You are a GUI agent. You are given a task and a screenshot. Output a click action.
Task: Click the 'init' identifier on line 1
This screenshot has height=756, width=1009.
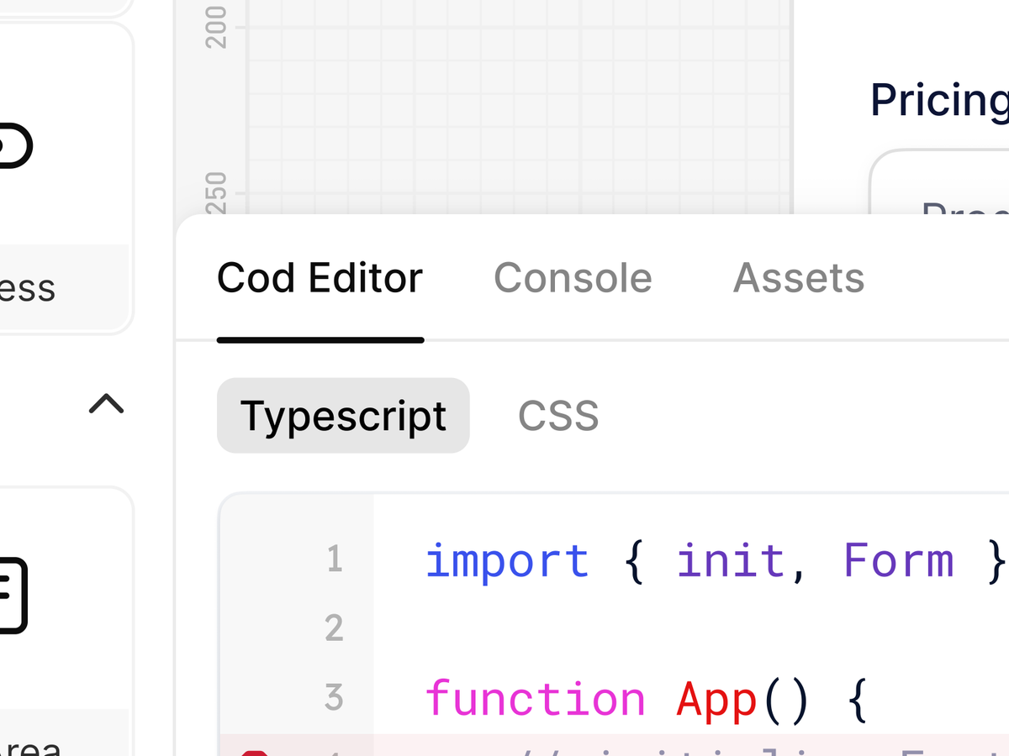731,560
